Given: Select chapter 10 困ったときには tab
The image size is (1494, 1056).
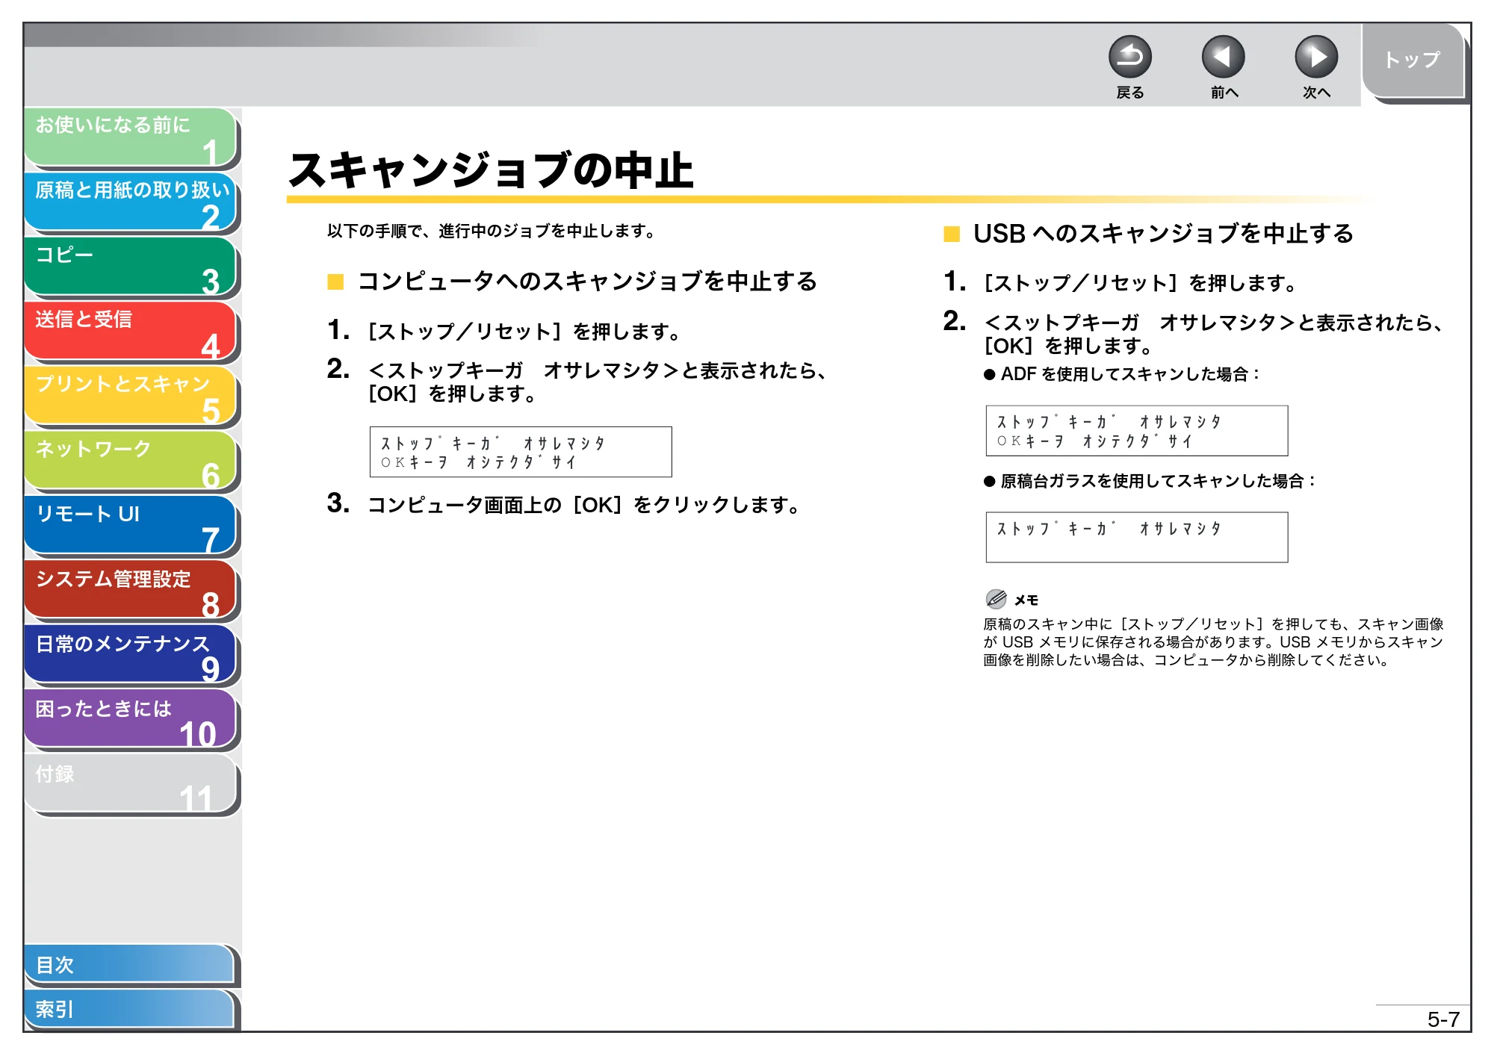Looking at the screenshot, I should pyautogui.click(x=131, y=720).
